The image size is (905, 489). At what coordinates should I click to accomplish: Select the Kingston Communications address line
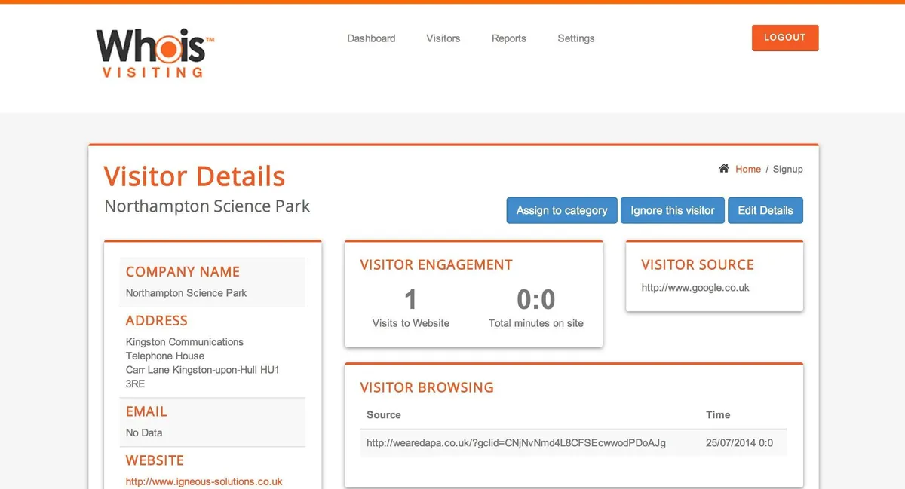click(185, 342)
